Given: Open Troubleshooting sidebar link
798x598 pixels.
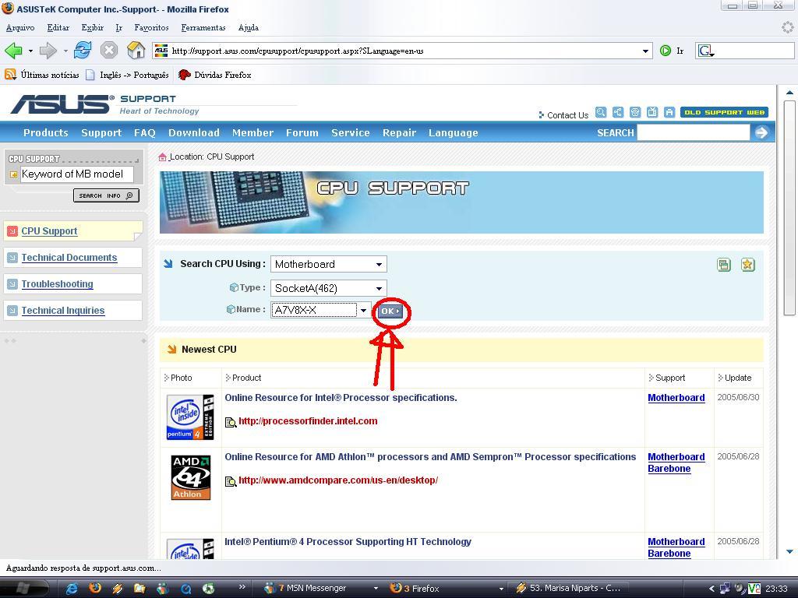Looking at the screenshot, I should (x=57, y=284).
